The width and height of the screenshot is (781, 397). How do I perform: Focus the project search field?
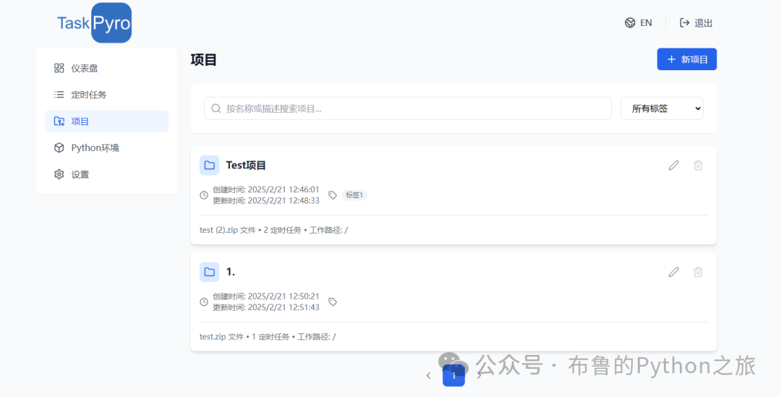coord(407,108)
